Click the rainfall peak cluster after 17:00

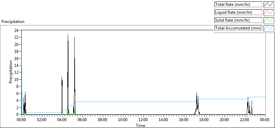(x=197, y=103)
